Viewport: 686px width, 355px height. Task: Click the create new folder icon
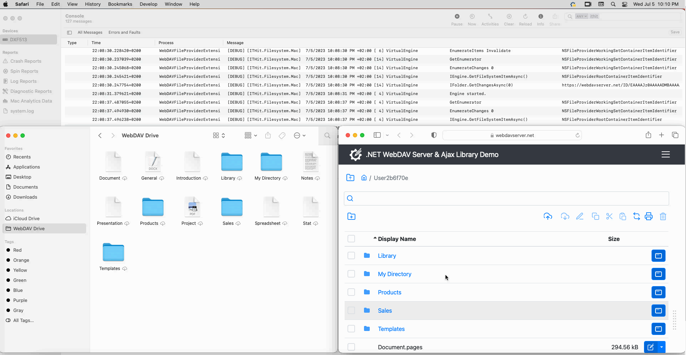pyautogui.click(x=351, y=216)
